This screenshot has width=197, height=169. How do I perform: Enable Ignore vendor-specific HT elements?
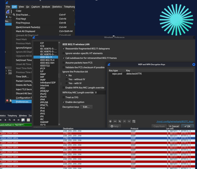pyautogui.click(x=64, y=53)
